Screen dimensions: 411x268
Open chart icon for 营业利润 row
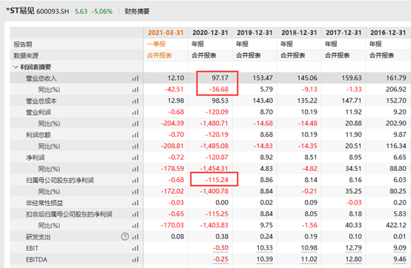click(135, 113)
